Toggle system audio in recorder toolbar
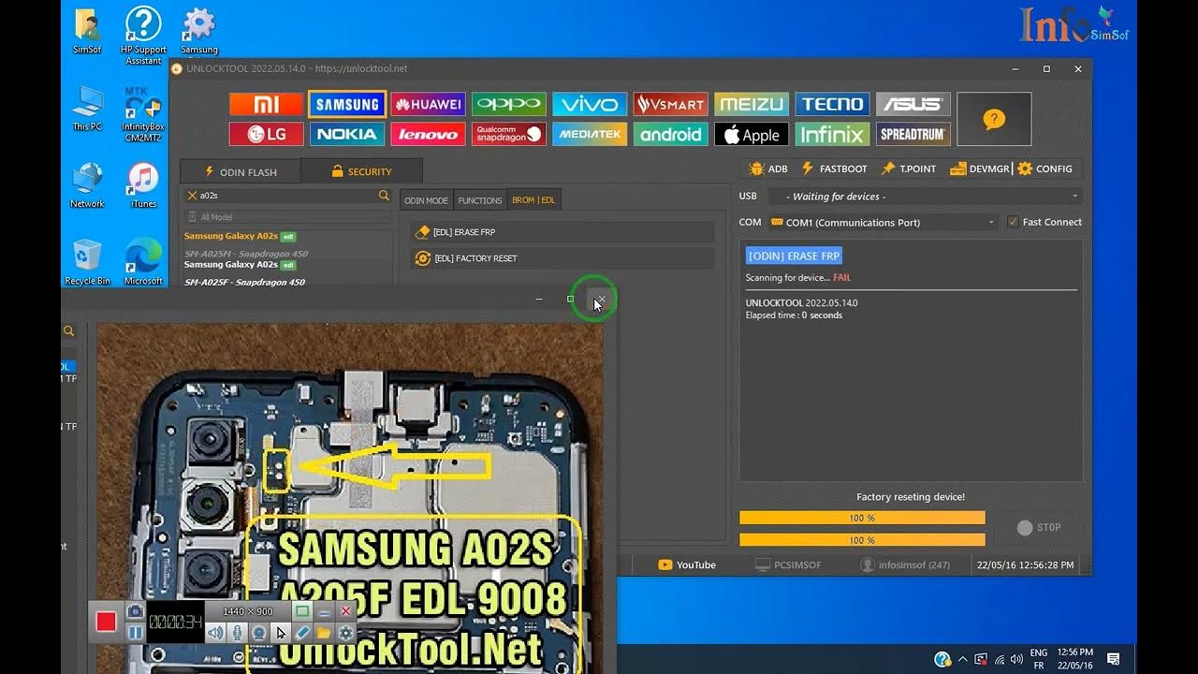The height and width of the screenshot is (674, 1198). coord(215,633)
